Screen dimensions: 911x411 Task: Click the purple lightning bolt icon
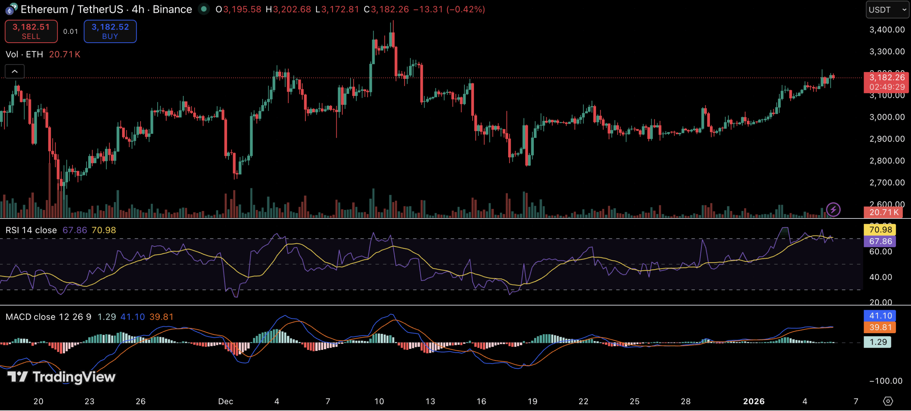click(x=833, y=209)
